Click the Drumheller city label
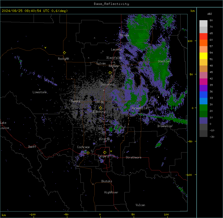 pyautogui.click(x=165, y=126)
